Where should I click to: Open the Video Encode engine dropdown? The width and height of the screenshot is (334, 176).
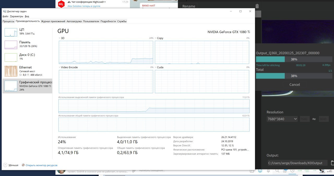point(59,67)
